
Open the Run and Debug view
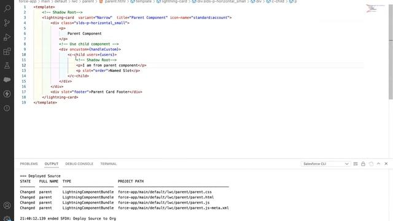pos(7,37)
